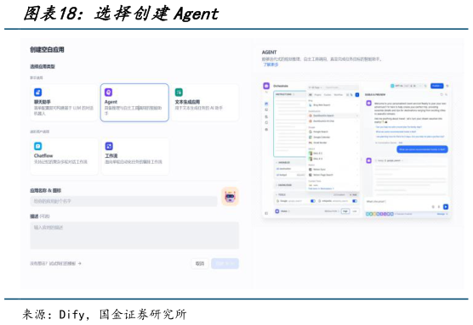Click the blue Publish button in preview
The width and height of the screenshot is (473, 325).
coord(436,86)
